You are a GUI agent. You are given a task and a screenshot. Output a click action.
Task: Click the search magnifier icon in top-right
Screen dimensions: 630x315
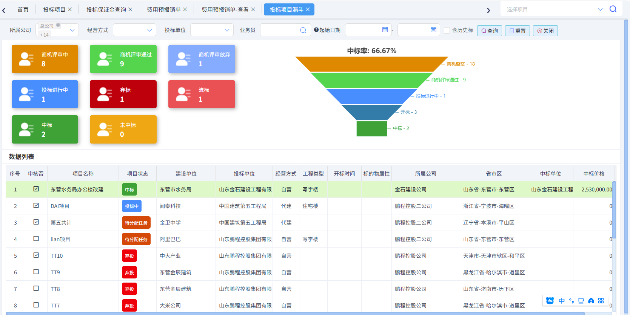613,9
